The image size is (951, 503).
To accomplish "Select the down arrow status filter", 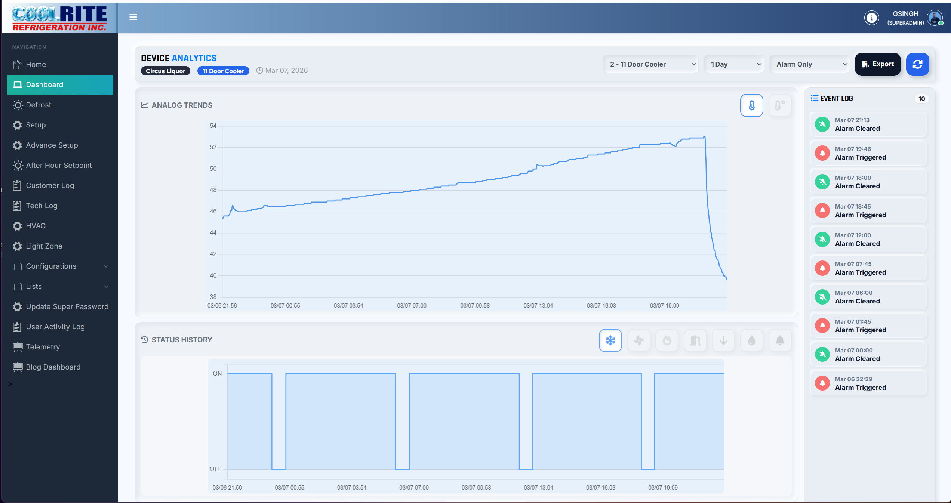I will click(x=723, y=340).
